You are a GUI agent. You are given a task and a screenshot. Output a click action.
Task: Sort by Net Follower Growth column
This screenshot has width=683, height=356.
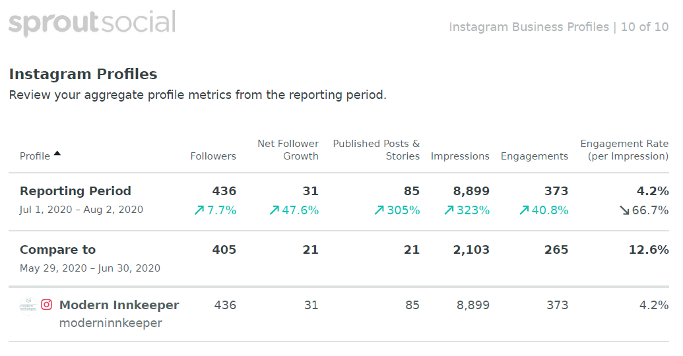point(288,150)
